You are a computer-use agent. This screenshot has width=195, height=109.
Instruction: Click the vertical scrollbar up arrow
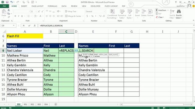194,30
